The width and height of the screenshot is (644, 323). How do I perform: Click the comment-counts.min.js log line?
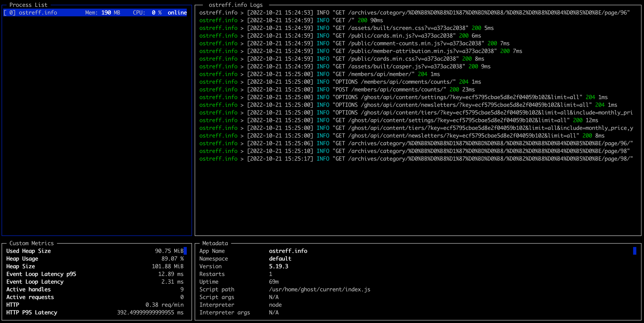click(355, 43)
